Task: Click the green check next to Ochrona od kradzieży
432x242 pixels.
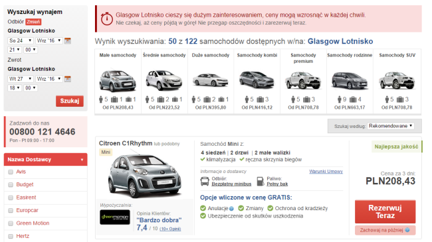Action: tap(270, 208)
